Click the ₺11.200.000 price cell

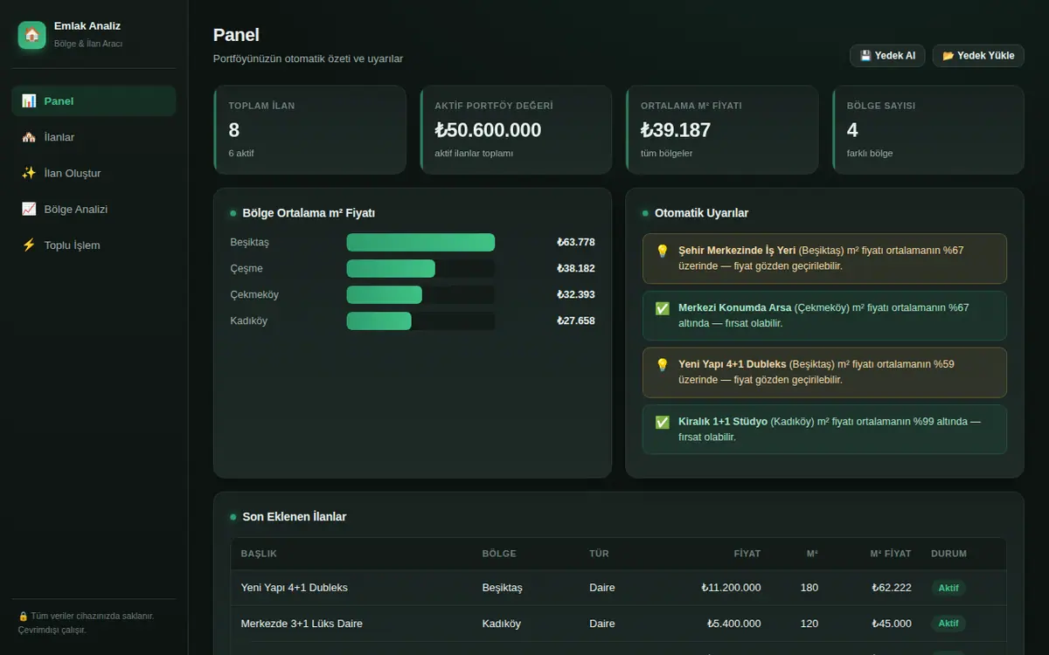click(731, 588)
